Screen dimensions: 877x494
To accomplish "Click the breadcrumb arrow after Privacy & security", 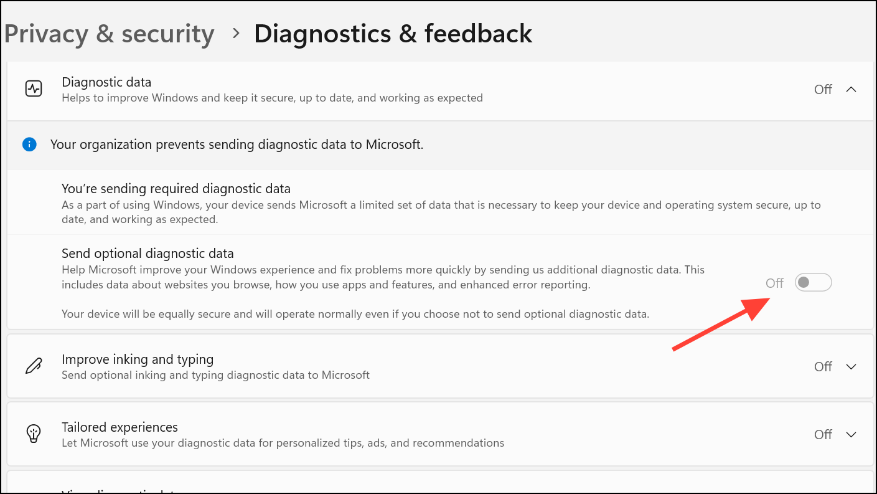I will (235, 34).
